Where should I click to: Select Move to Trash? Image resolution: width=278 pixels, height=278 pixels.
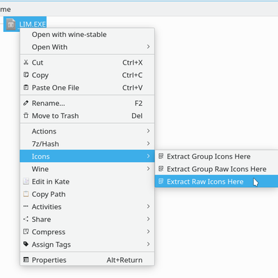[87, 115]
